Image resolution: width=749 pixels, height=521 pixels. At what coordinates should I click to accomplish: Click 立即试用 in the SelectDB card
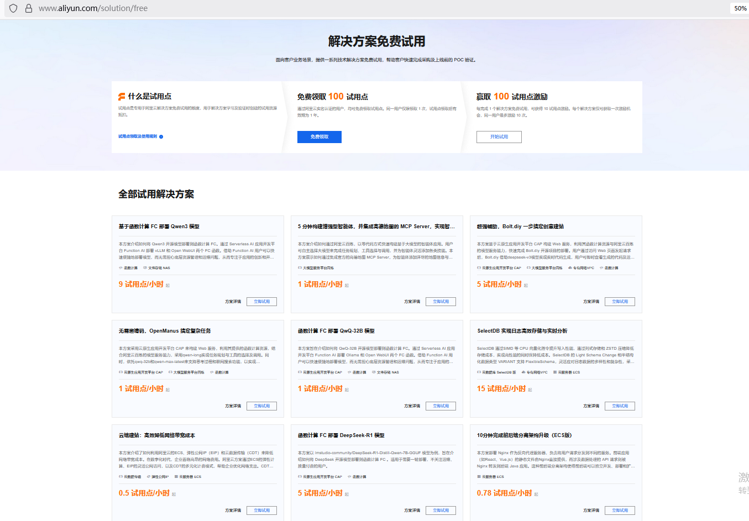coord(620,406)
